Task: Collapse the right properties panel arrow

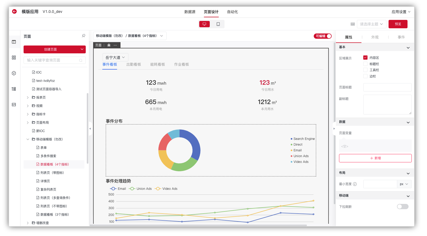Action: [x=334, y=129]
